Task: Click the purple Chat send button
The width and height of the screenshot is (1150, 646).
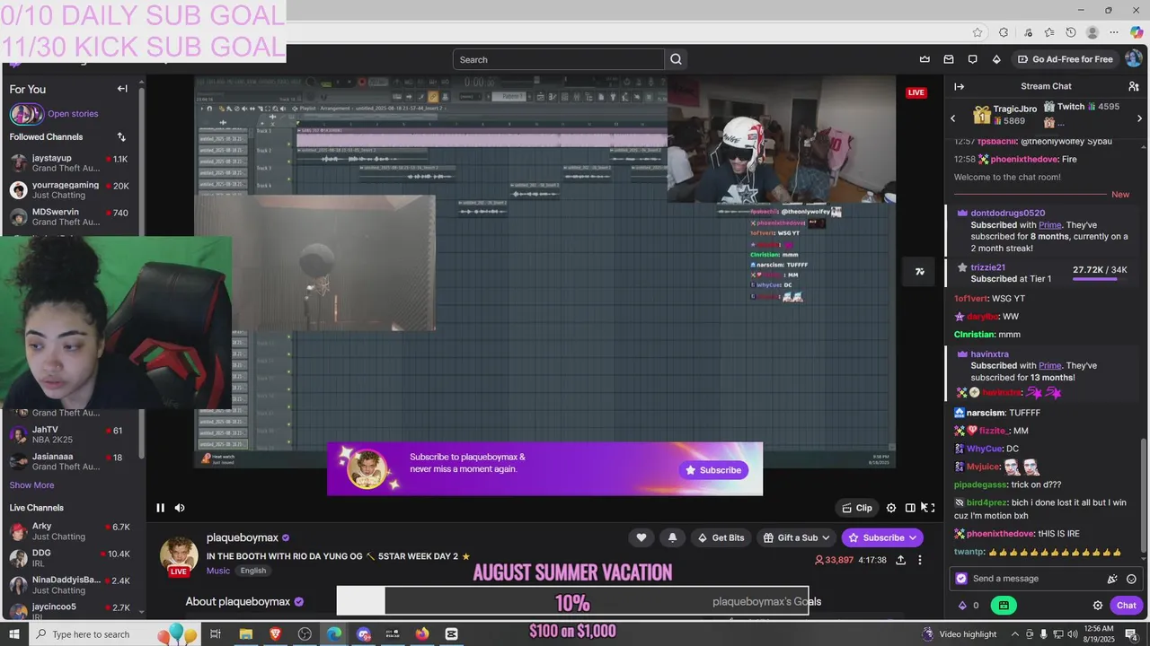Action: click(1127, 606)
